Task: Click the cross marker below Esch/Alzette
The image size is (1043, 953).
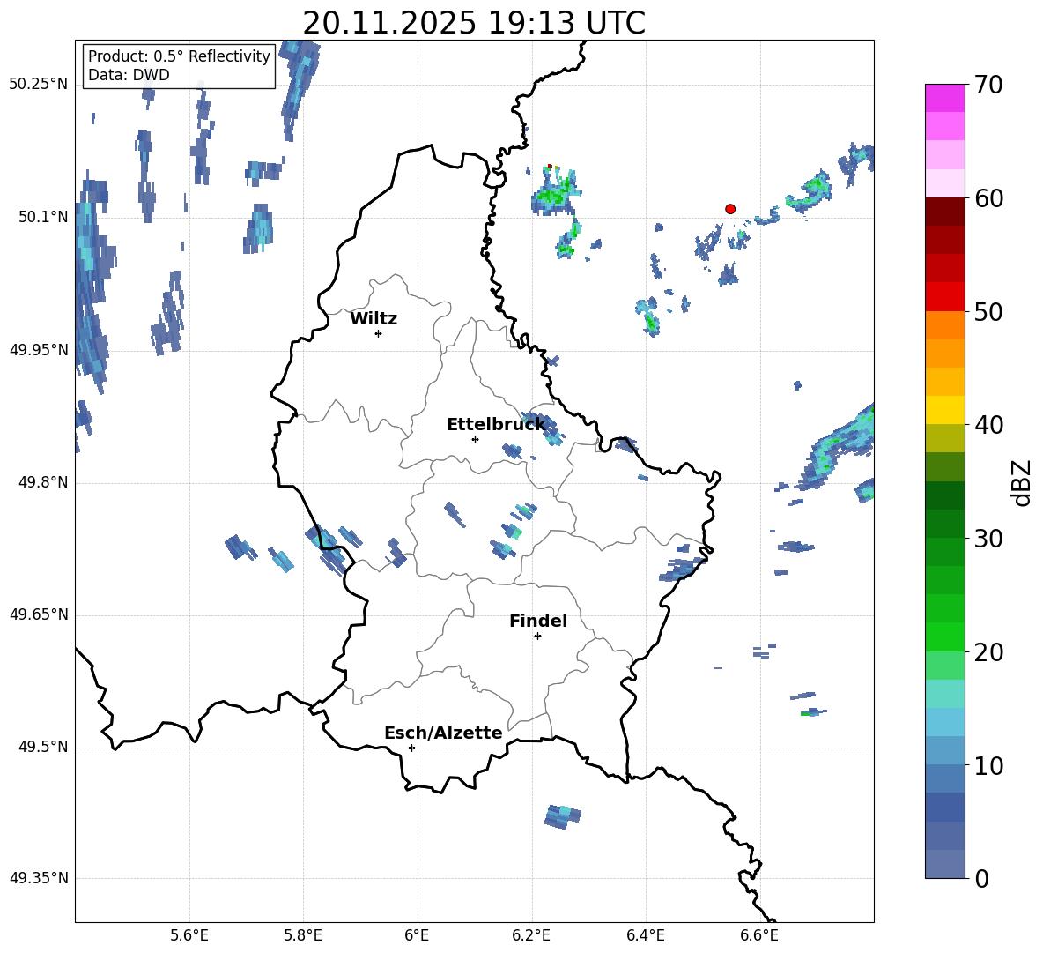Action: pos(411,748)
